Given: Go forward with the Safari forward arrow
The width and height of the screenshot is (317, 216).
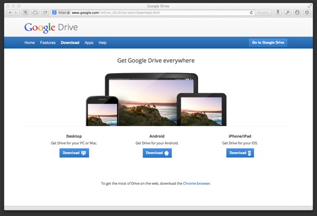Looking at the screenshot, I should 16,13.
